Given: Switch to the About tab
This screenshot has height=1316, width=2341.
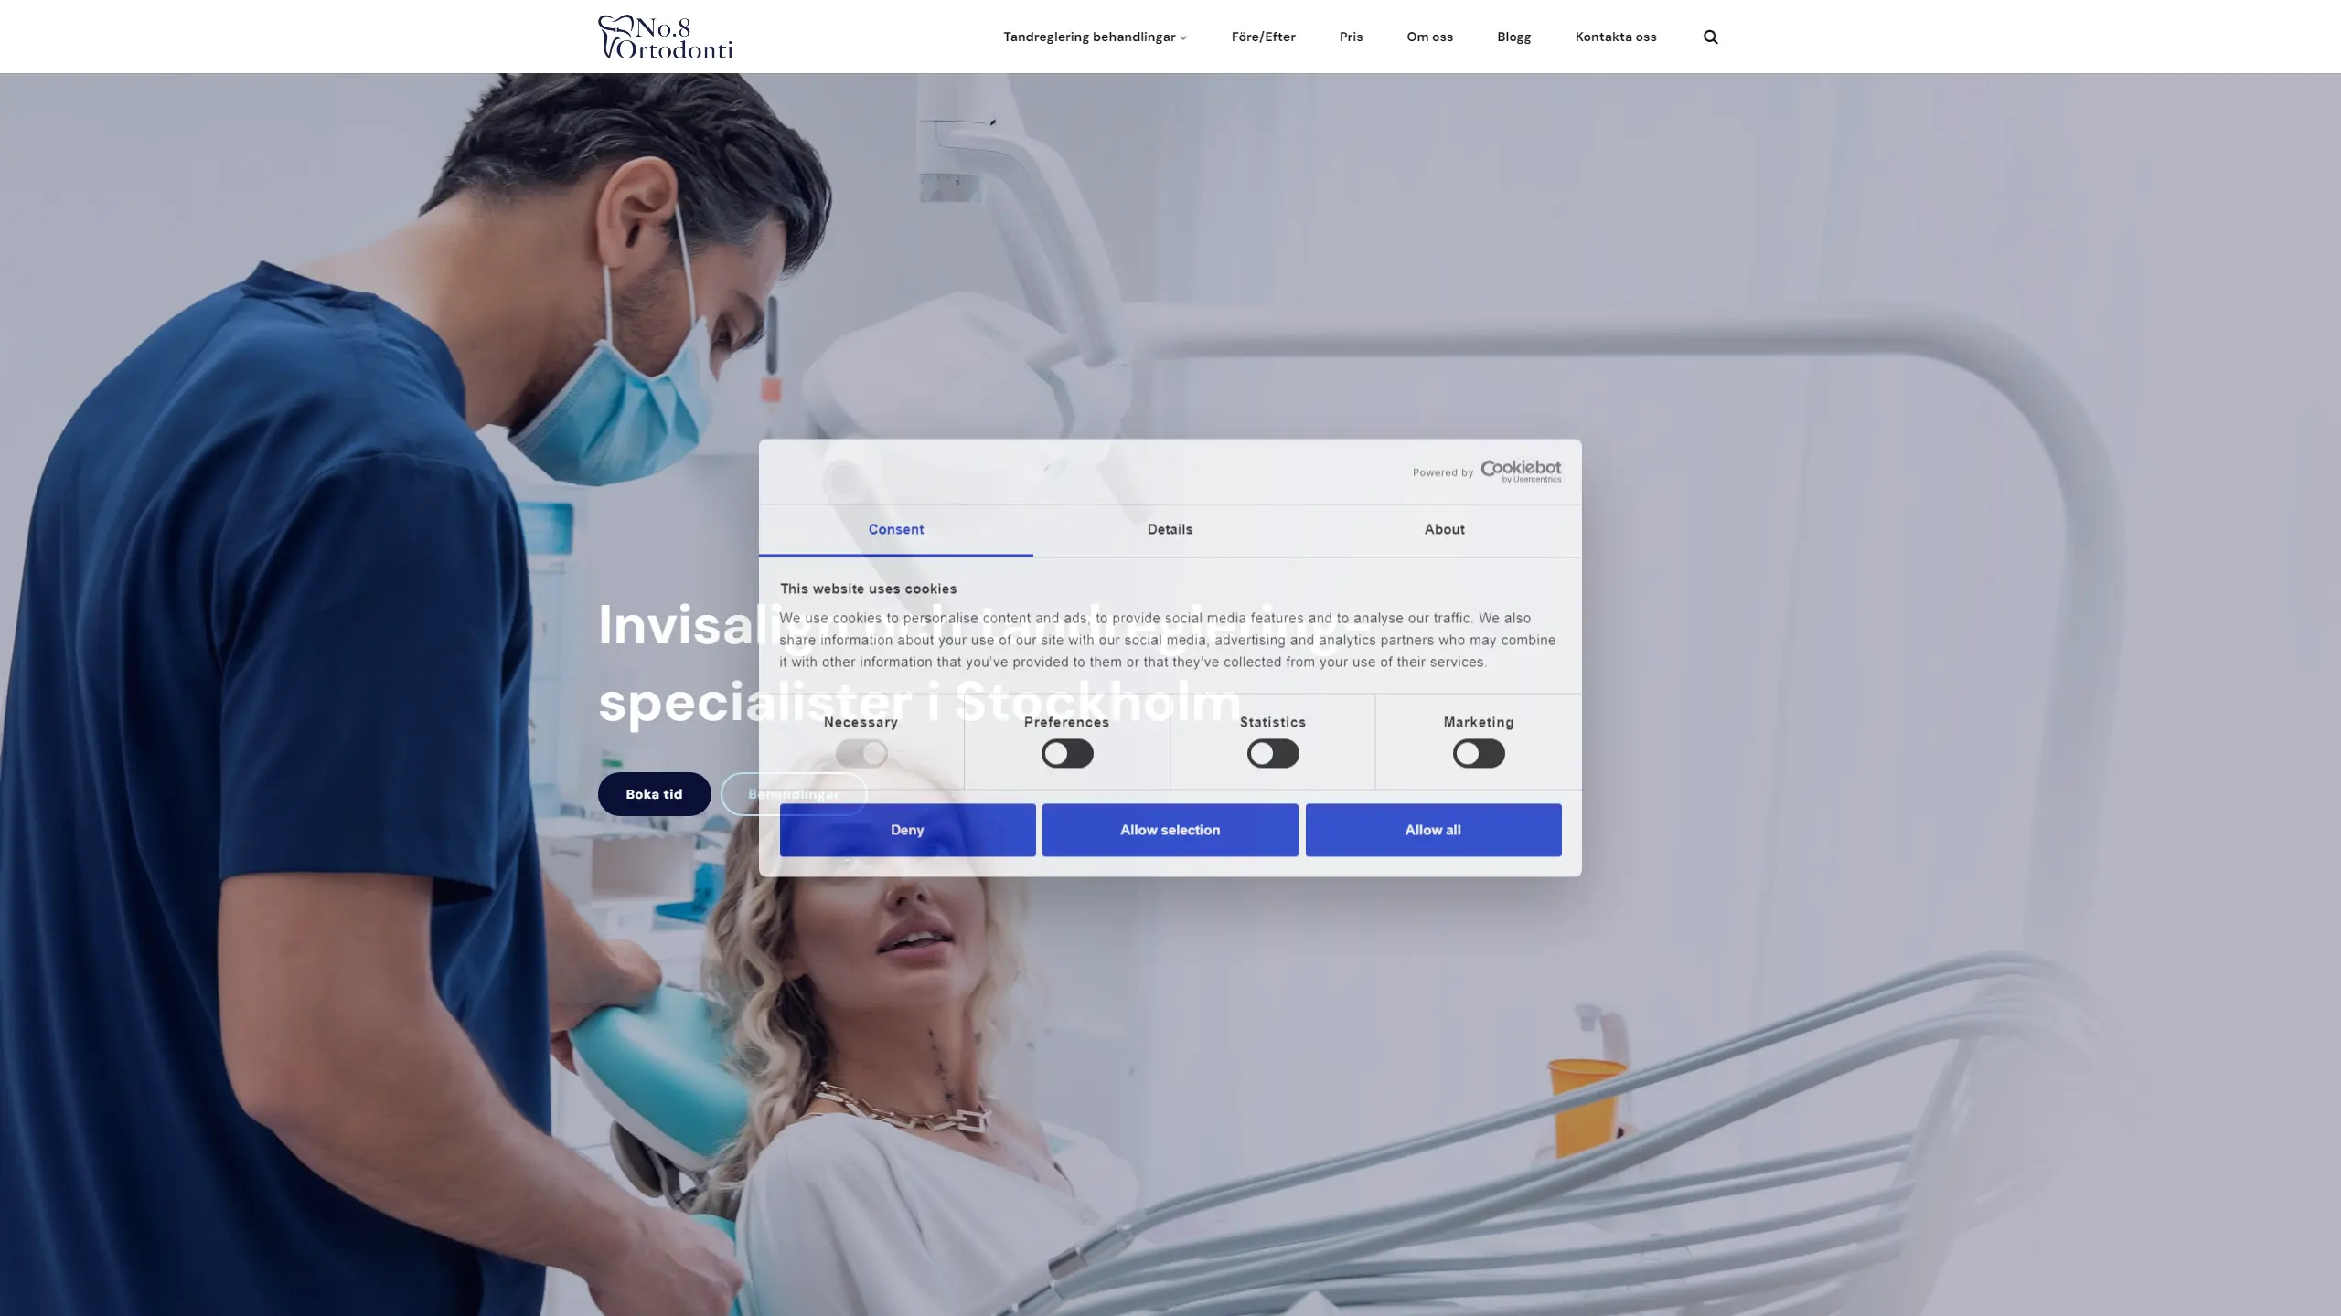Looking at the screenshot, I should (1444, 530).
